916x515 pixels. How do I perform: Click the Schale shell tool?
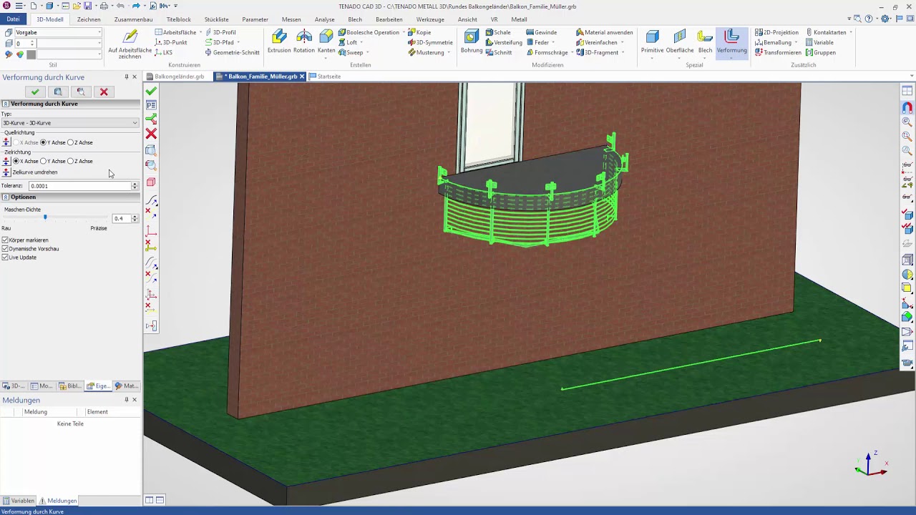(497, 32)
